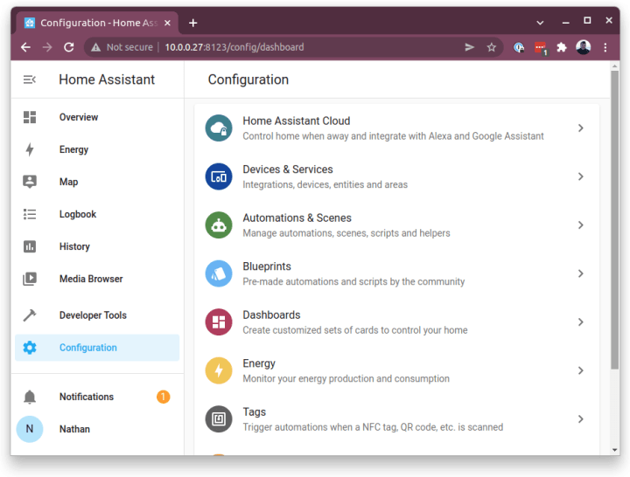
Task: Click the Energy lightning icon in sidebar
Action: click(30, 149)
